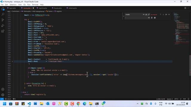Toggle Find in Selection in find widget
The image size is (191, 107).
(x=166, y=15)
